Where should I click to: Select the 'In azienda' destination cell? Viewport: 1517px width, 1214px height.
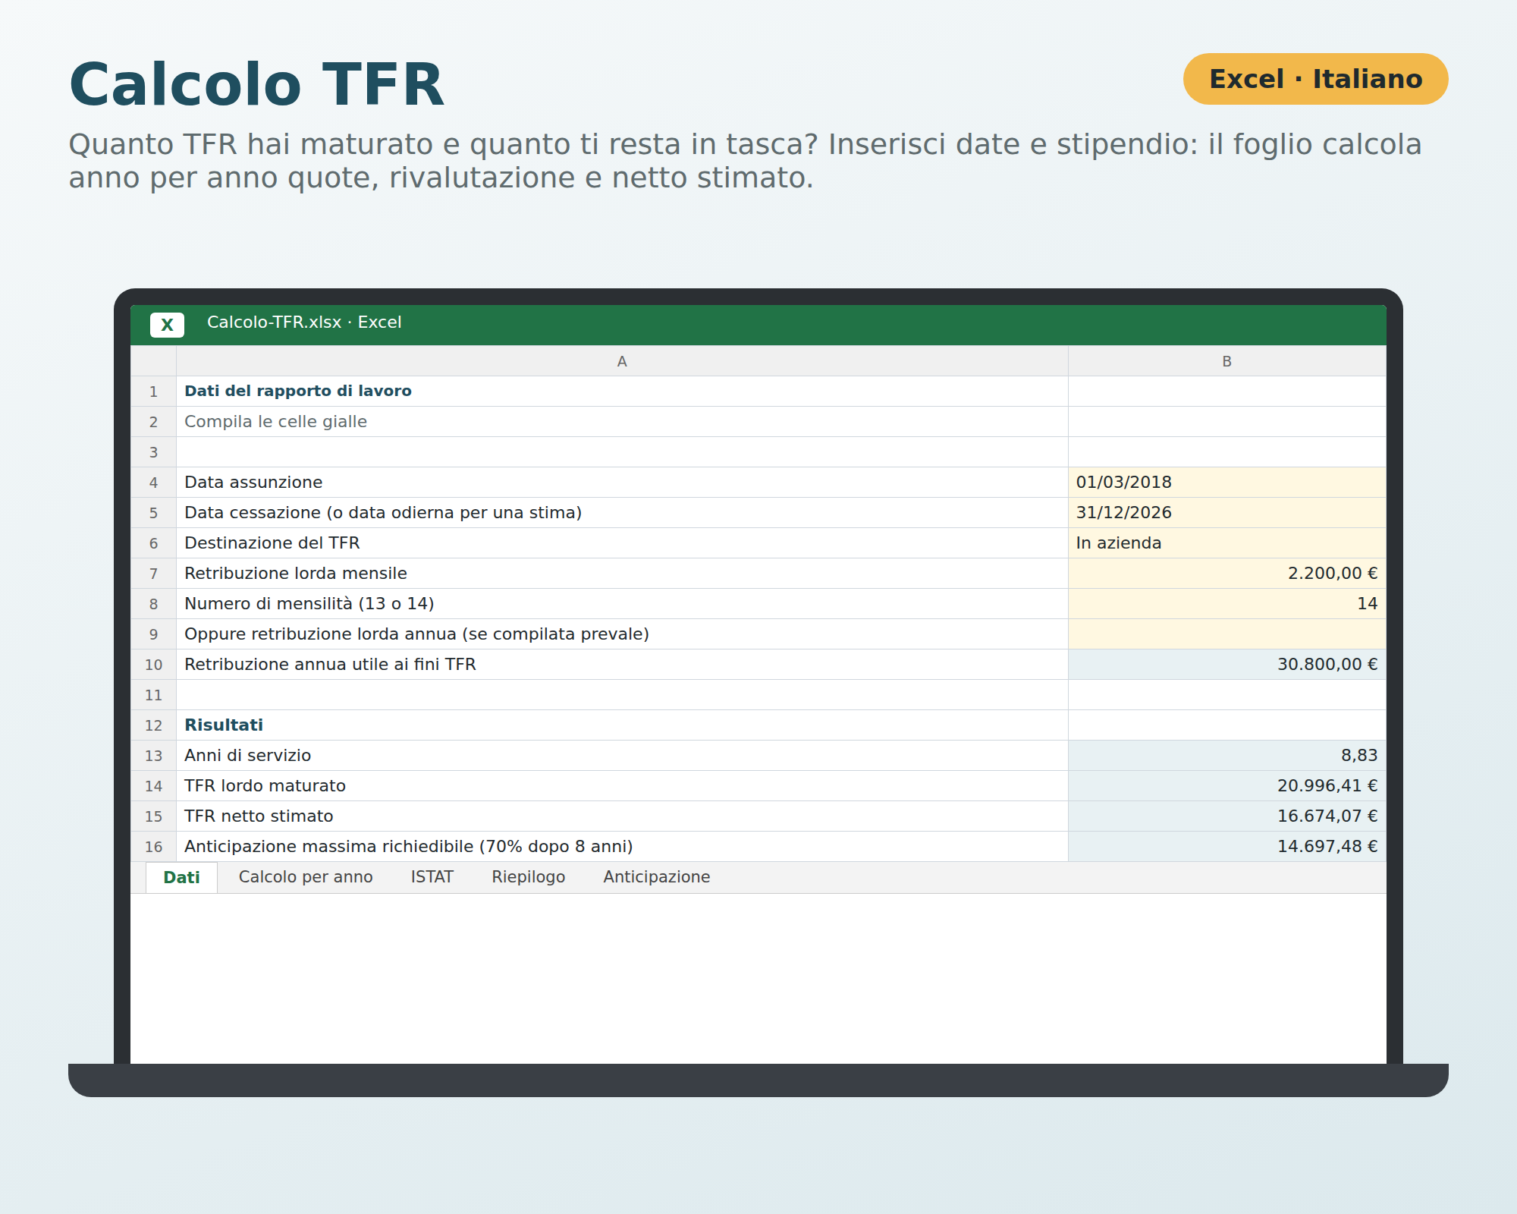[1226, 543]
